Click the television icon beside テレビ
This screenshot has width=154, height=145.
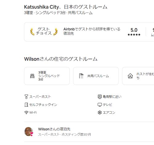(x=99, y=105)
